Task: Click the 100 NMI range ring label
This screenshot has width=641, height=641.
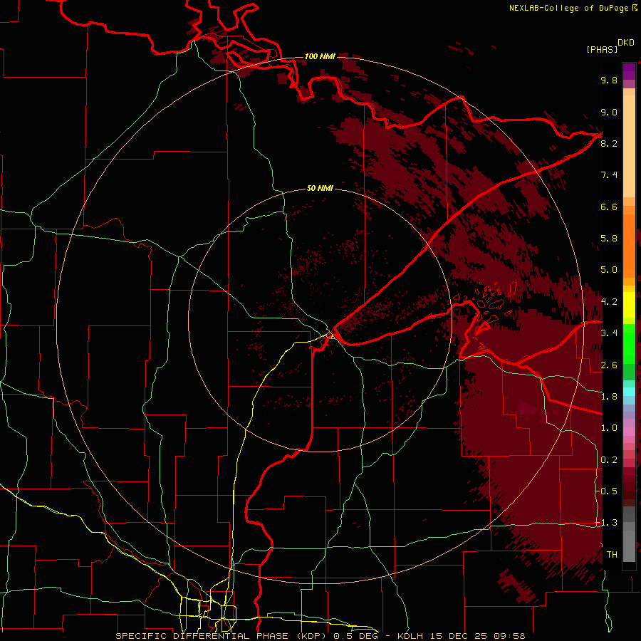Action: coord(320,56)
